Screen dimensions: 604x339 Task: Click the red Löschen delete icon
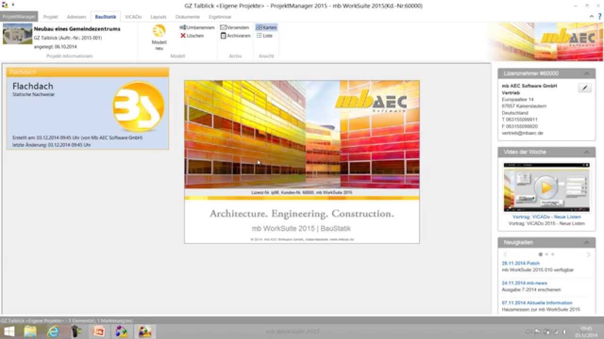click(x=183, y=36)
